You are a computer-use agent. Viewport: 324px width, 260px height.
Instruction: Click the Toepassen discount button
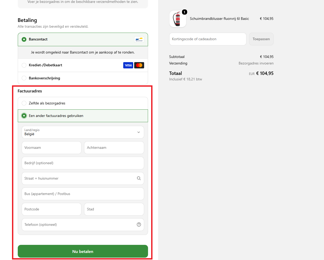[261, 39]
